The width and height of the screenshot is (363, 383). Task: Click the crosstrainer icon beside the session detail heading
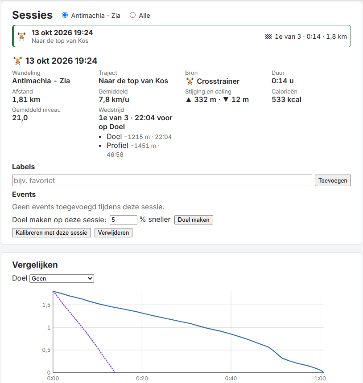click(17, 61)
